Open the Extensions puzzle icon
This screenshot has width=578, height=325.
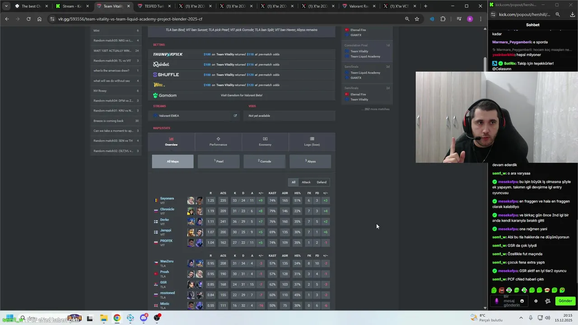click(443, 19)
